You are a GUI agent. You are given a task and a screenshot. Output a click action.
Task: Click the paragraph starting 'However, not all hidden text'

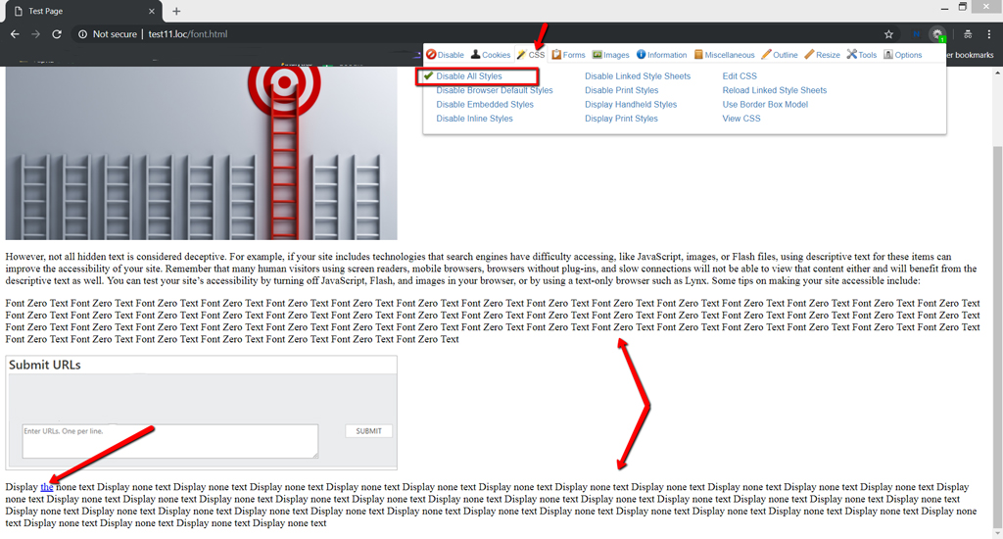pyautogui.click(x=491, y=269)
